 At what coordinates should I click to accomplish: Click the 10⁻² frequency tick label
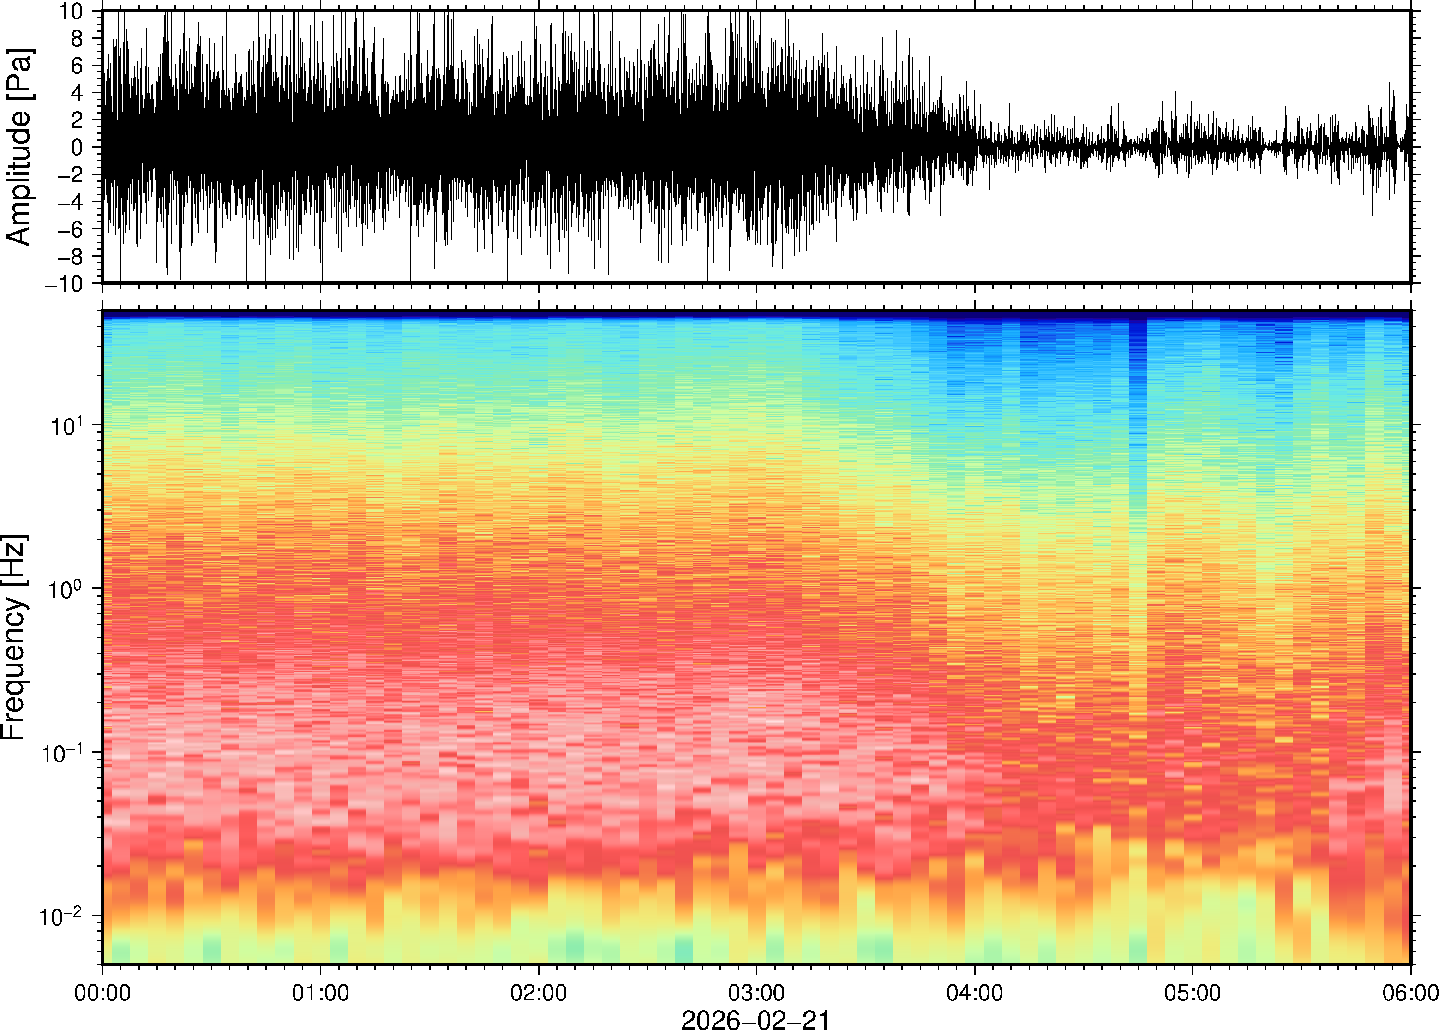tap(61, 916)
